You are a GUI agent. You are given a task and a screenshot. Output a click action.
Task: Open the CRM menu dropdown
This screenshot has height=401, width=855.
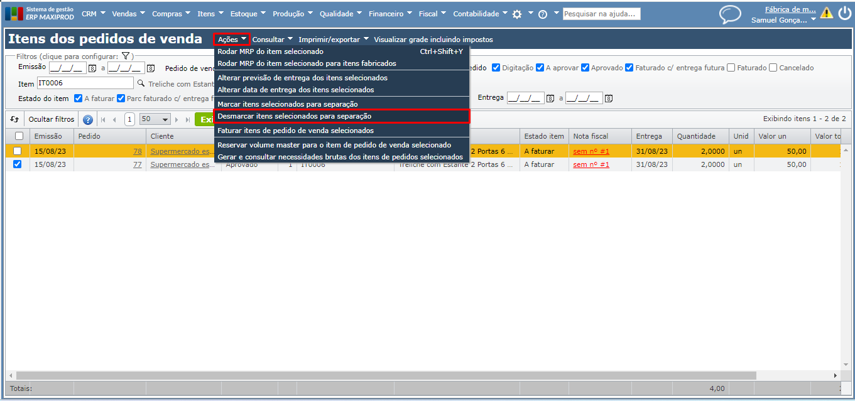(94, 14)
